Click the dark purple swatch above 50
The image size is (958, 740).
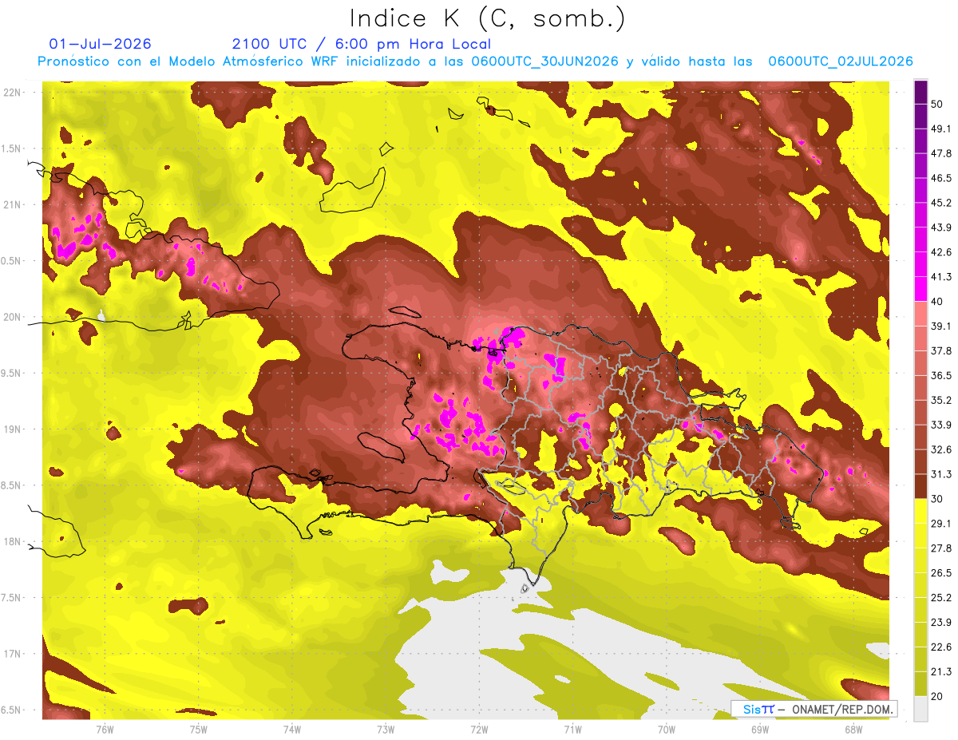coord(920,92)
